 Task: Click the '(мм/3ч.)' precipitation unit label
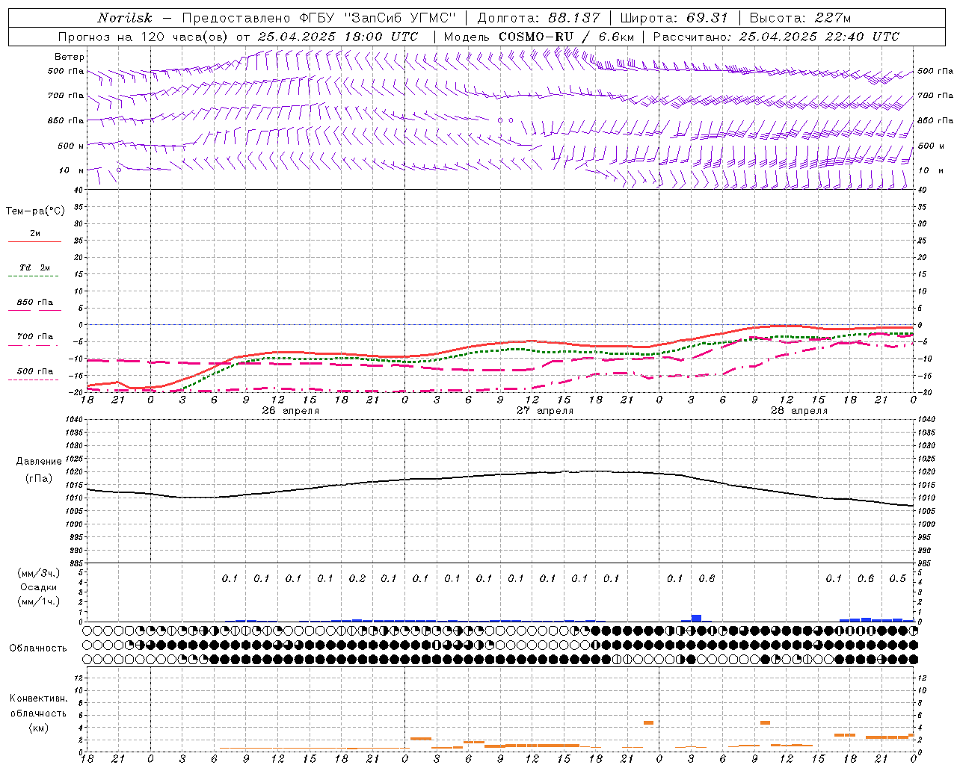40,573
